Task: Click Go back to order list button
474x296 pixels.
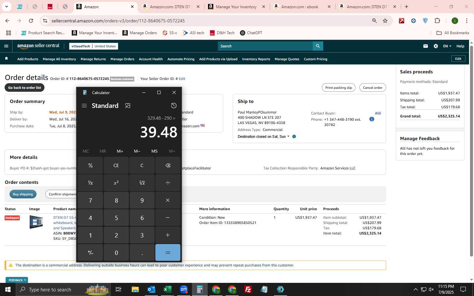Action: (25, 87)
